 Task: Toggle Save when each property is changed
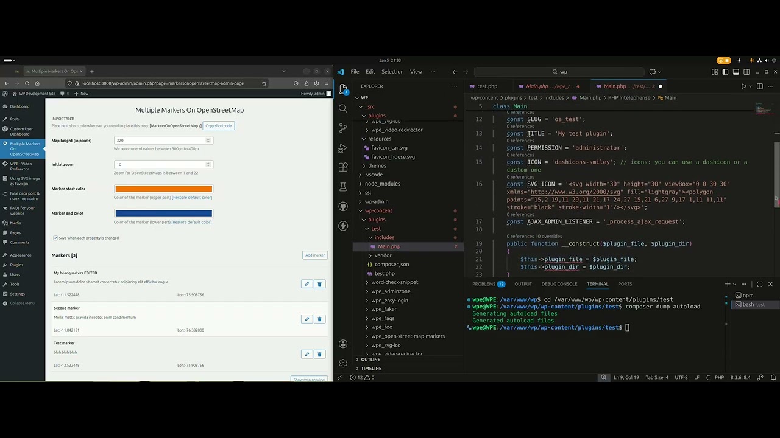[55, 238]
